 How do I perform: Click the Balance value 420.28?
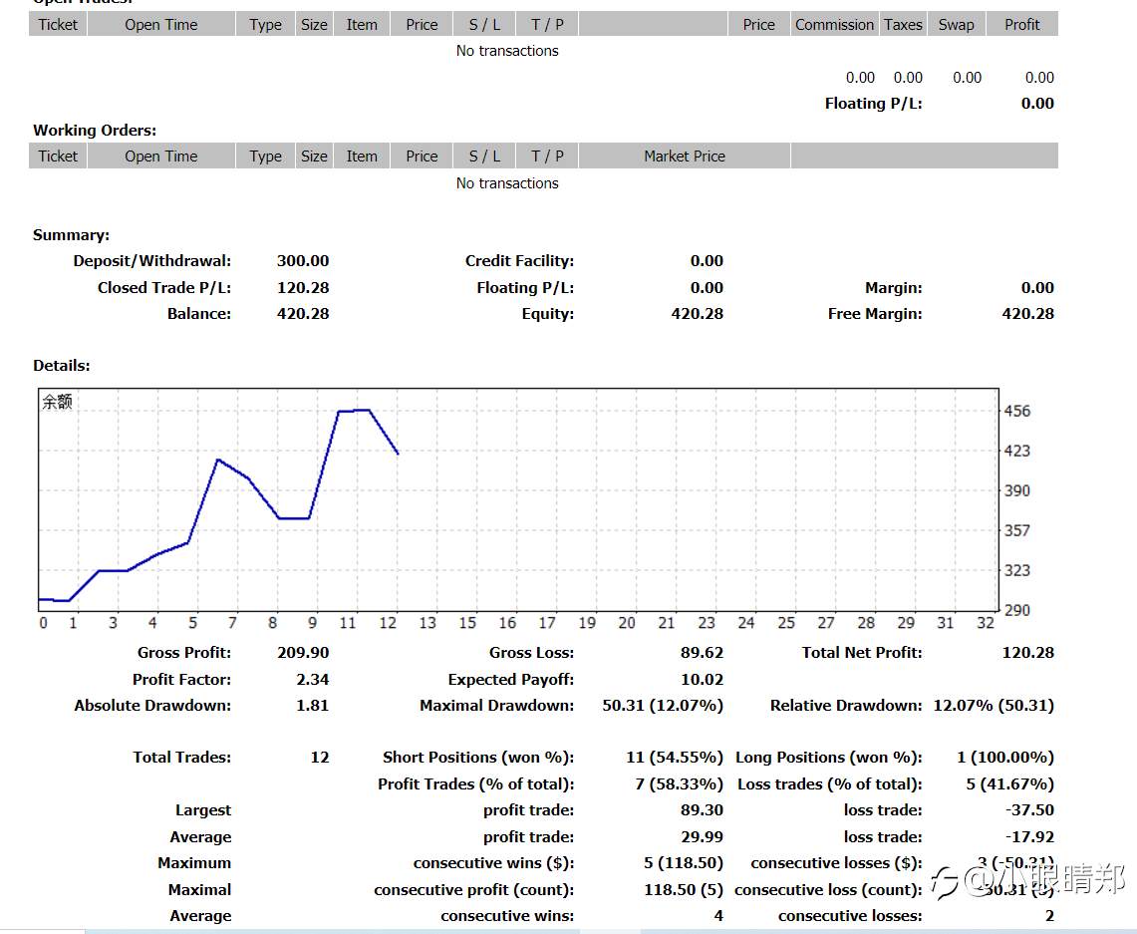tap(303, 314)
